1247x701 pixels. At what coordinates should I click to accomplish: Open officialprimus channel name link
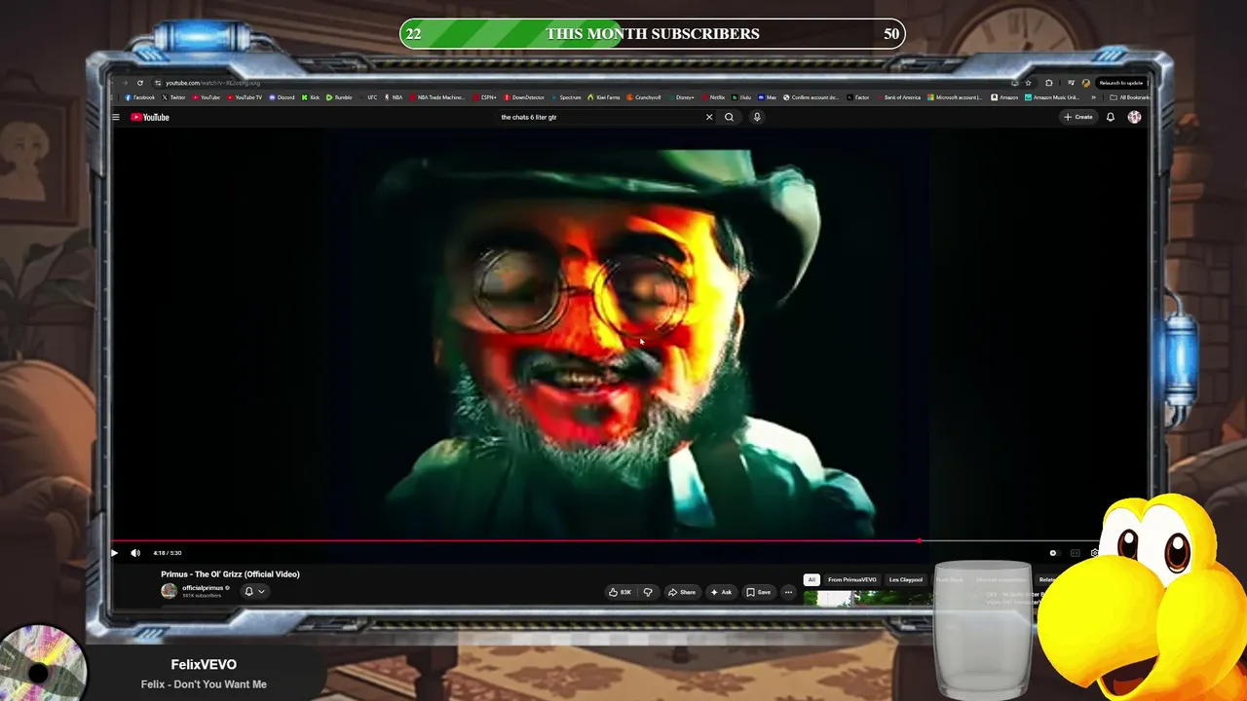(203, 588)
